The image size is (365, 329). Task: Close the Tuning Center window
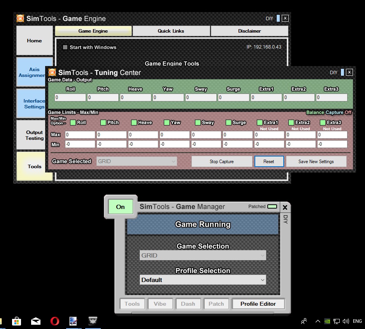coord(349,72)
